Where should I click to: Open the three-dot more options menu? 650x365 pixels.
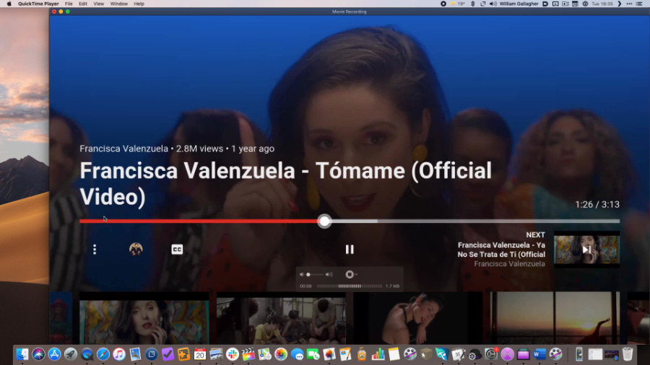[x=95, y=249]
